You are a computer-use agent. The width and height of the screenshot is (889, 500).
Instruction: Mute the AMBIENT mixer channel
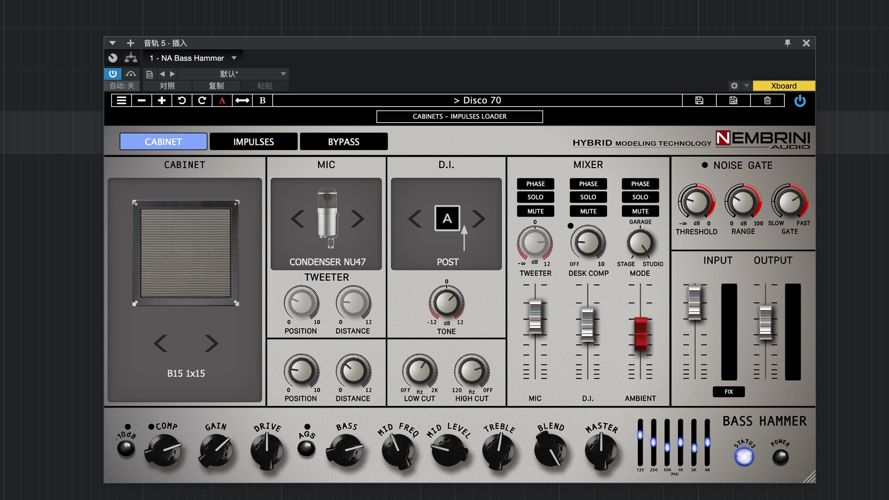640,211
